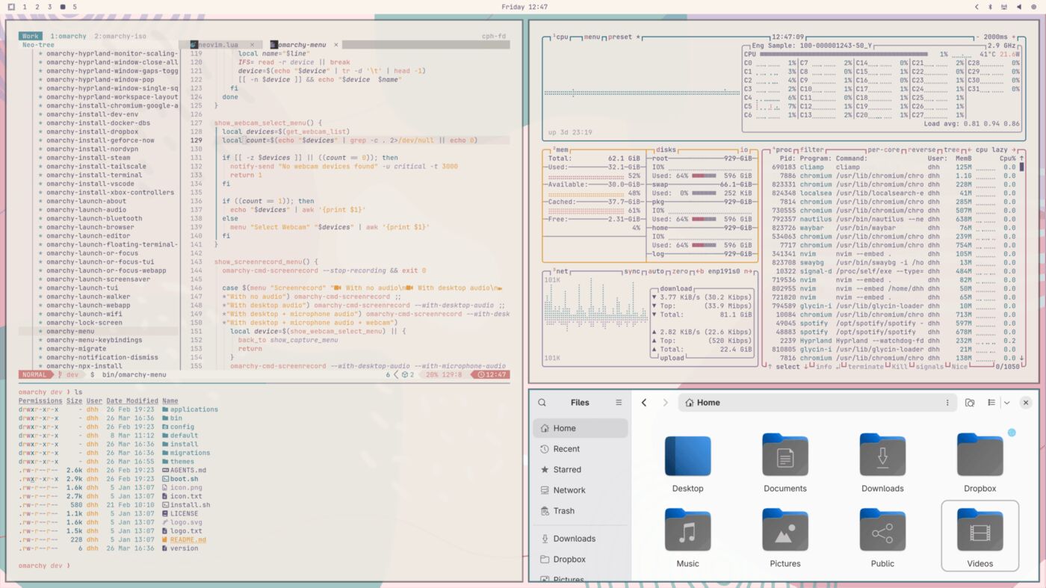Select the Desktop folder icon
This screenshot has width=1046, height=588.
687,455
